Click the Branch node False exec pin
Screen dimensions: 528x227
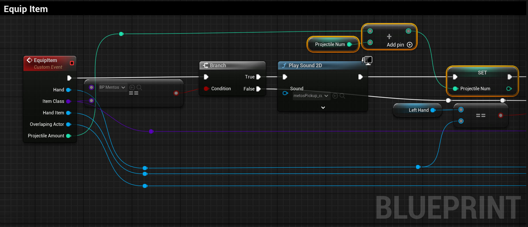point(258,89)
